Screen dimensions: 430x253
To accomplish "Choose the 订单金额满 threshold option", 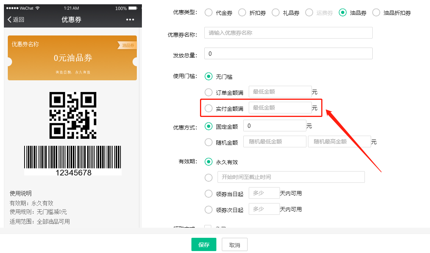I will point(209,92).
